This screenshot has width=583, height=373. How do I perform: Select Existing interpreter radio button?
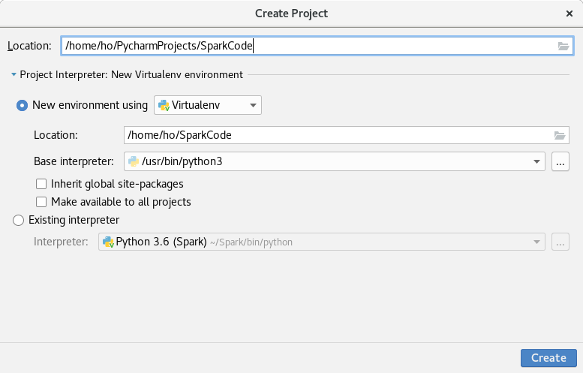19,220
